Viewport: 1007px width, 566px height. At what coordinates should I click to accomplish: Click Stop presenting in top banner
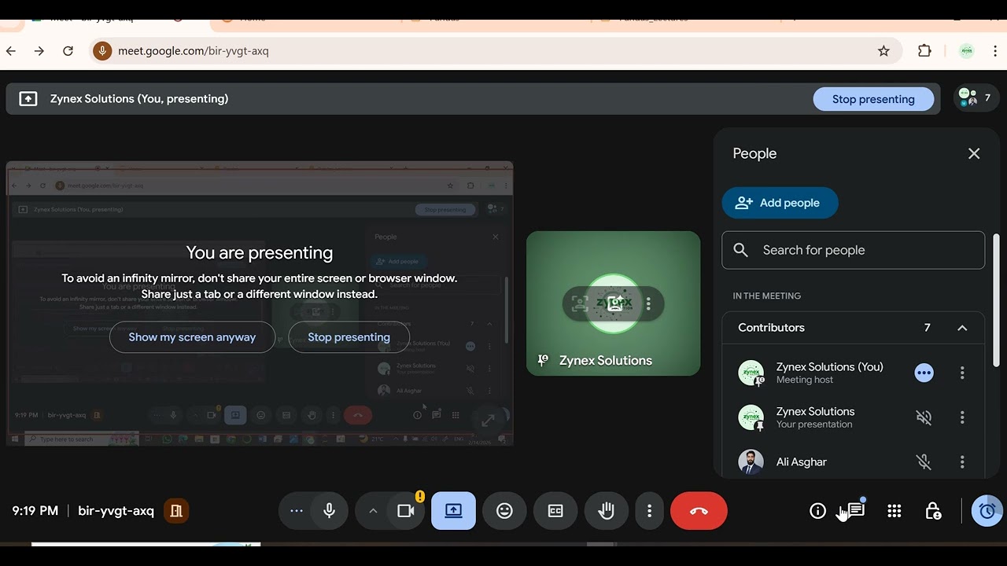pyautogui.click(x=873, y=99)
